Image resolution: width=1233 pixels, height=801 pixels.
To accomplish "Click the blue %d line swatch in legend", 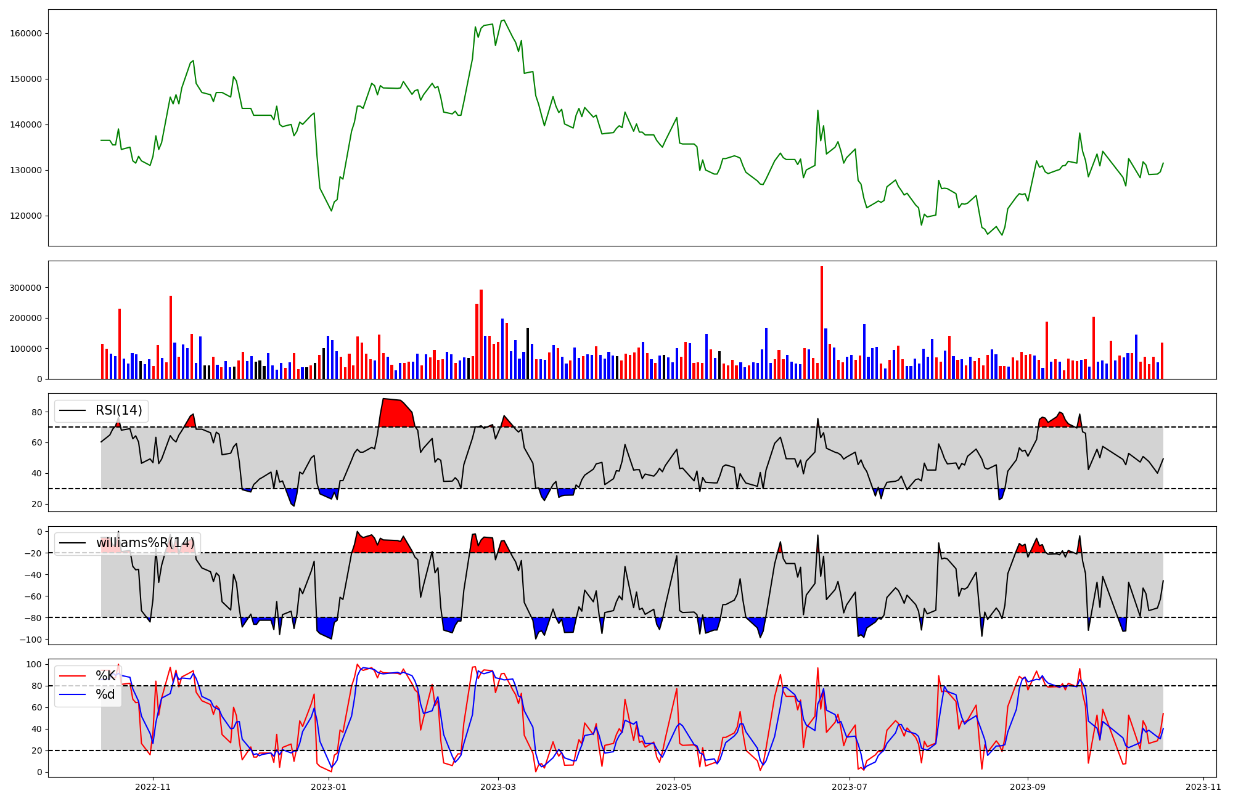I will tap(72, 694).
